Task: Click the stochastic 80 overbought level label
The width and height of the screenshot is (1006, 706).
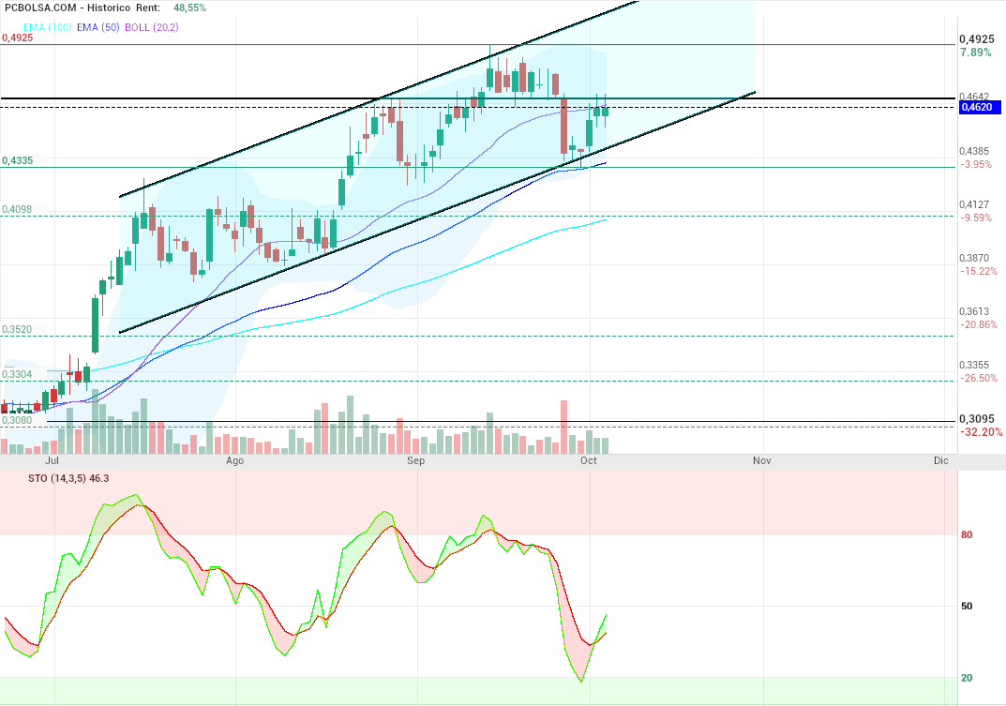Action: tap(967, 536)
